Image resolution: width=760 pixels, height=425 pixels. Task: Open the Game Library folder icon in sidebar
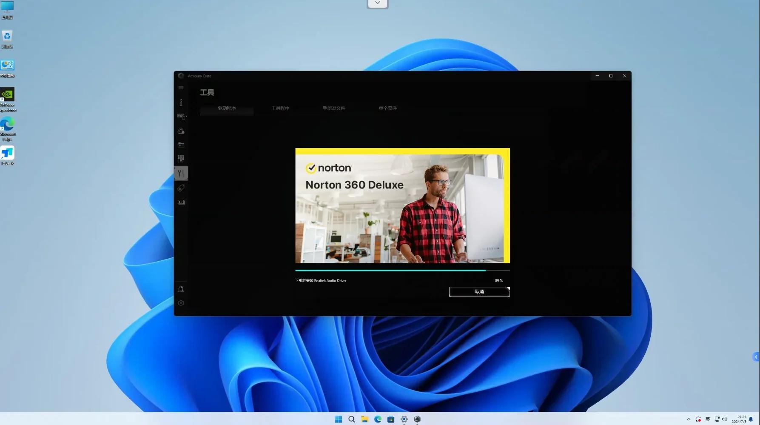point(181,145)
